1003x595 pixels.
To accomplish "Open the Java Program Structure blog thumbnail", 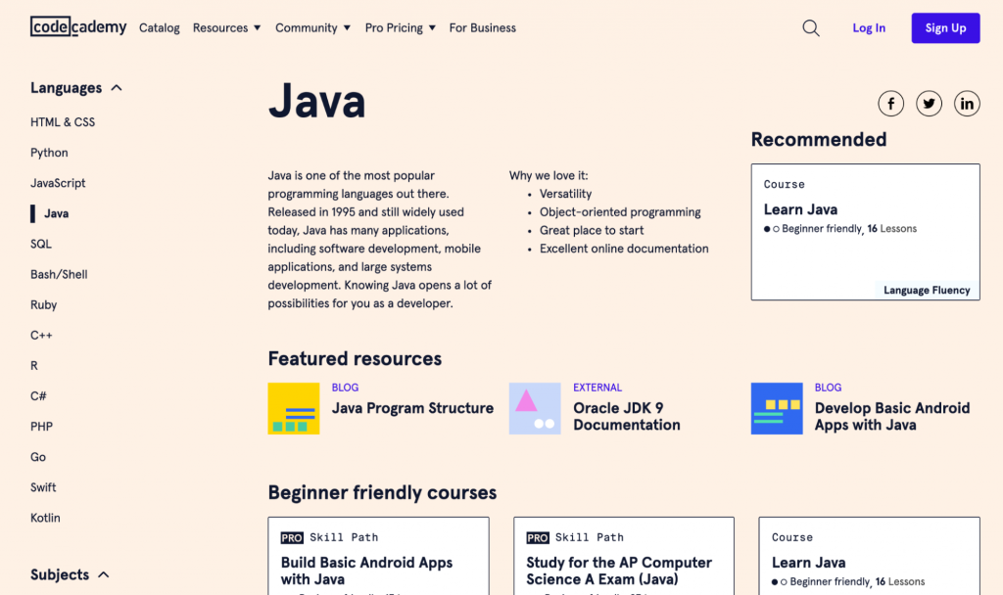I will (293, 407).
